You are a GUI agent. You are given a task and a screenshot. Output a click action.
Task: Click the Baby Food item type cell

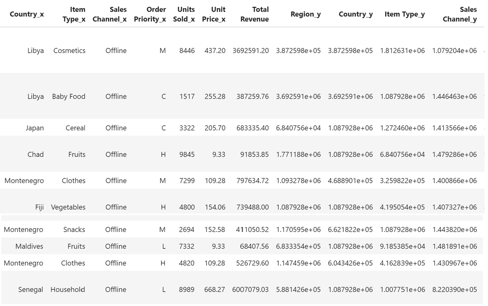tap(69, 97)
